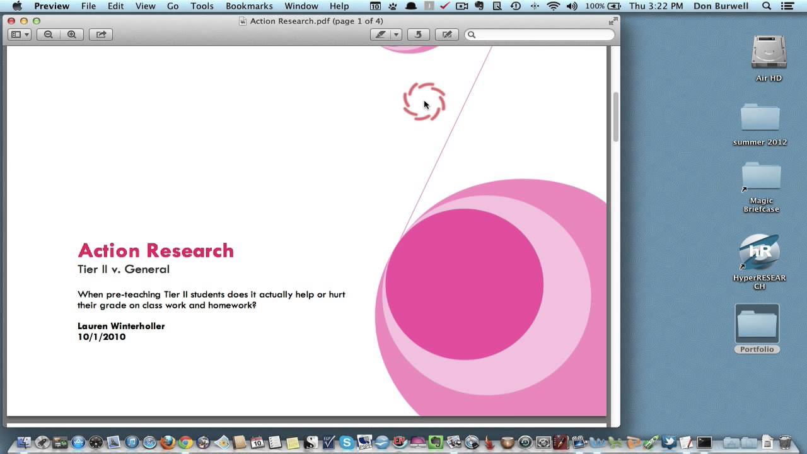Click the Time Machine menu bar icon
The width and height of the screenshot is (807, 454).
[x=516, y=6]
